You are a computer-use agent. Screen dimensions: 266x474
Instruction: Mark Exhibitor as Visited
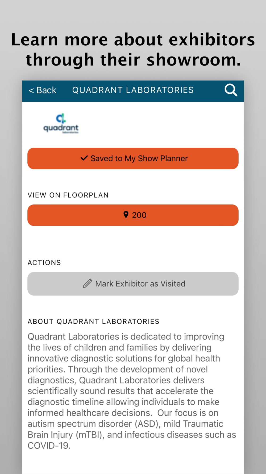coord(133,284)
